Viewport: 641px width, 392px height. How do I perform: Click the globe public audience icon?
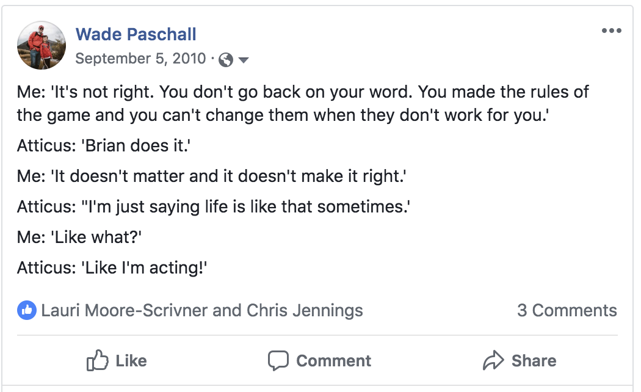point(226,60)
